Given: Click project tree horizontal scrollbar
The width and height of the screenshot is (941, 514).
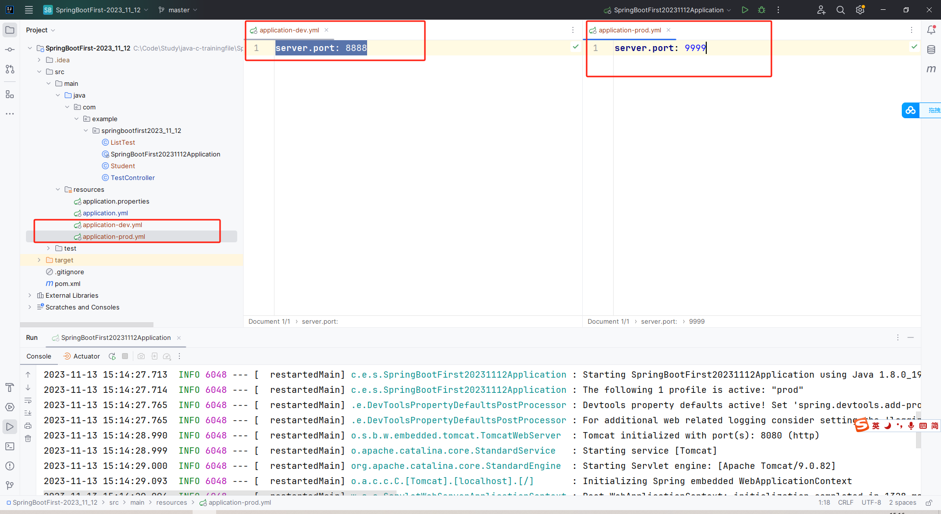Looking at the screenshot, I should tap(87, 325).
